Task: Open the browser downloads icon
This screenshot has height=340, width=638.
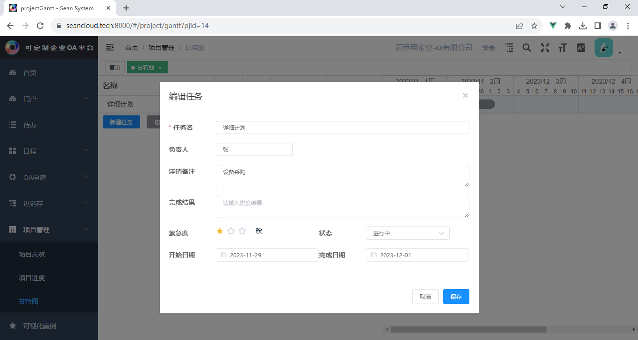Action: 583,26
